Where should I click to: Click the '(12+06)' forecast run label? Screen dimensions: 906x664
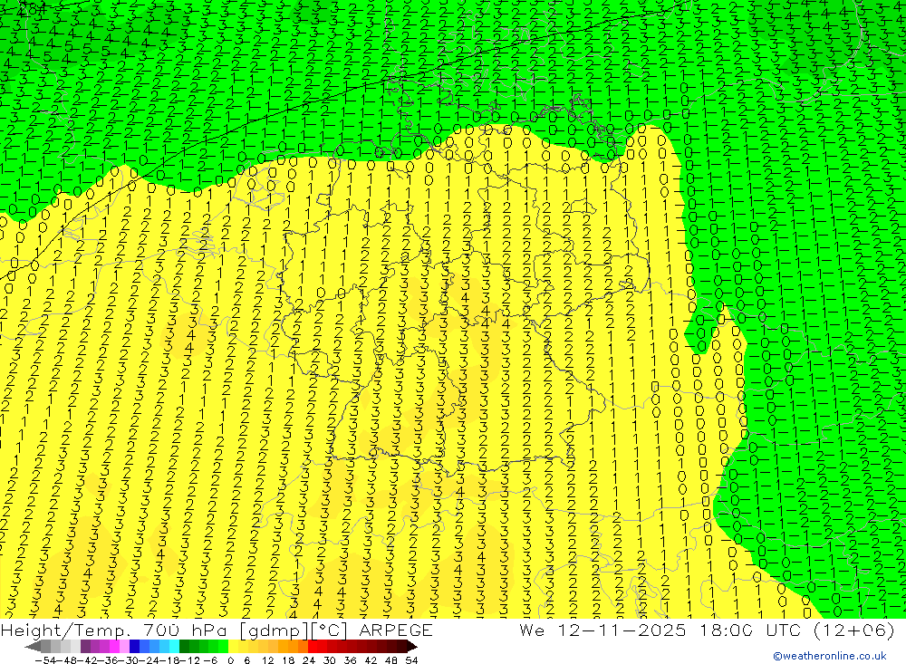[854, 630]
